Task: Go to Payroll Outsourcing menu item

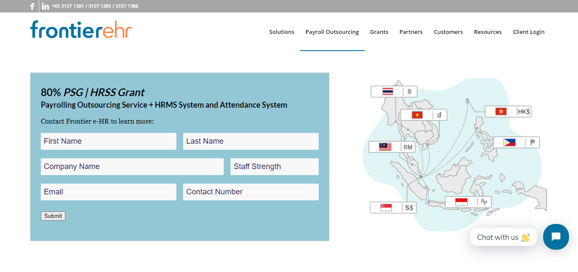Action: point(332,32)
